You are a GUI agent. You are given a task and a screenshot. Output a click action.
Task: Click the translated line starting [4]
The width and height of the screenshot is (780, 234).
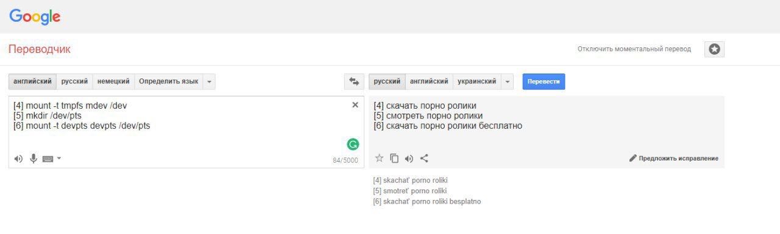point(425,106)
